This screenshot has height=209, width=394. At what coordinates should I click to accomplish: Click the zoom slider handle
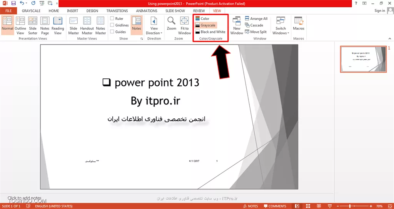coord(350,206)
